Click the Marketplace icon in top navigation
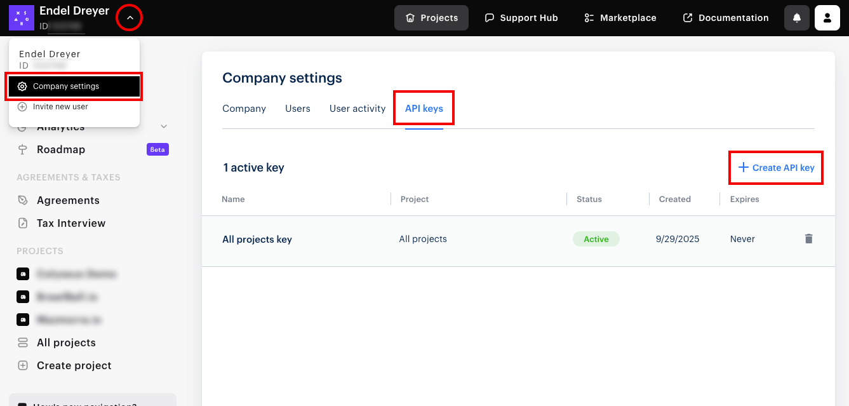Image resolution: width=849 pixels, height=406 pixels. point(588,18)
